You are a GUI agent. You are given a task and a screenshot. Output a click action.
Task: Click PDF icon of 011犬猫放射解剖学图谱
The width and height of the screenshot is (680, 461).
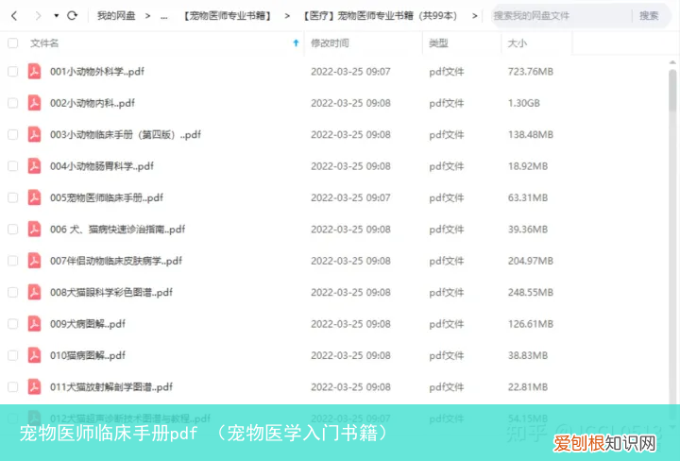(x=34, y=386)
